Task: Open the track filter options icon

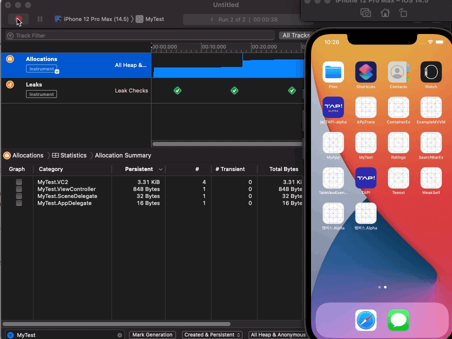Action: coord(10,35)
